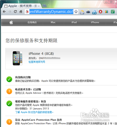The height and width of the screenshot is (127, 117).
Task: Open iPod in the Apple navigation
Action: (74, 22)
